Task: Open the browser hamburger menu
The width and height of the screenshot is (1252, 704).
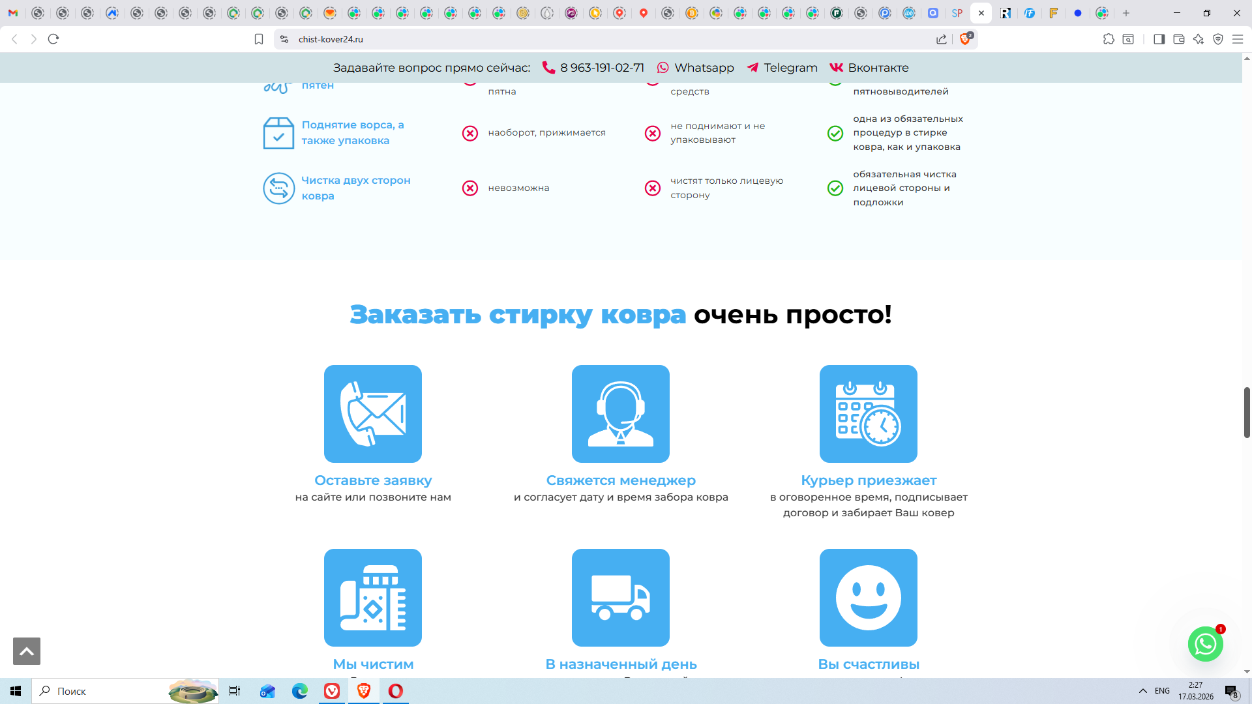Action: (1238, 39)
